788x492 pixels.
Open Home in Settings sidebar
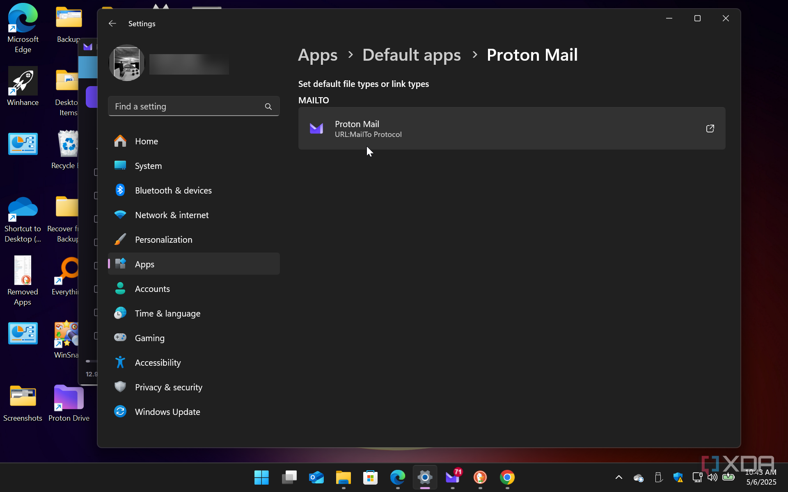click(194, 141)
